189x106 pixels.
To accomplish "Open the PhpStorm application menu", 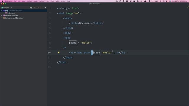I will pyautogui.click(x=8, y=1).
